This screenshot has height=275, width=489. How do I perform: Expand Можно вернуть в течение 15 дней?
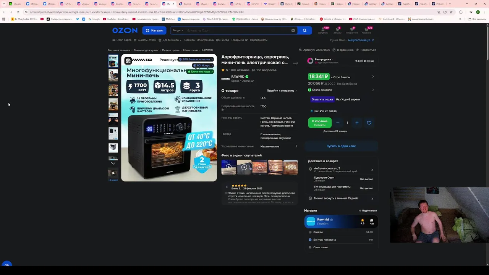341,198
